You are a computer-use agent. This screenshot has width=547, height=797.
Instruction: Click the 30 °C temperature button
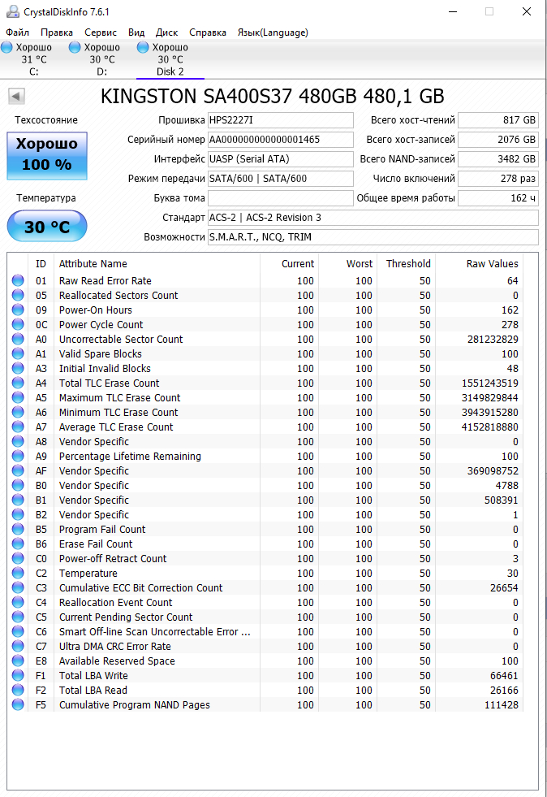(x=47, y=226)
